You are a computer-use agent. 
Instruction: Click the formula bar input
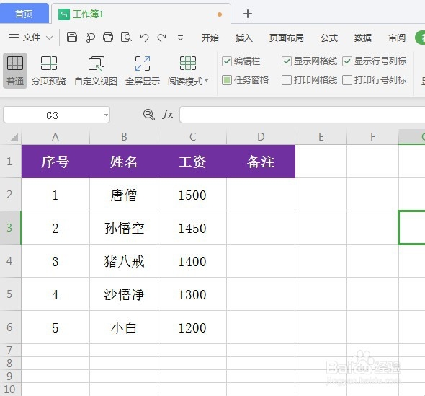(303, 115)
